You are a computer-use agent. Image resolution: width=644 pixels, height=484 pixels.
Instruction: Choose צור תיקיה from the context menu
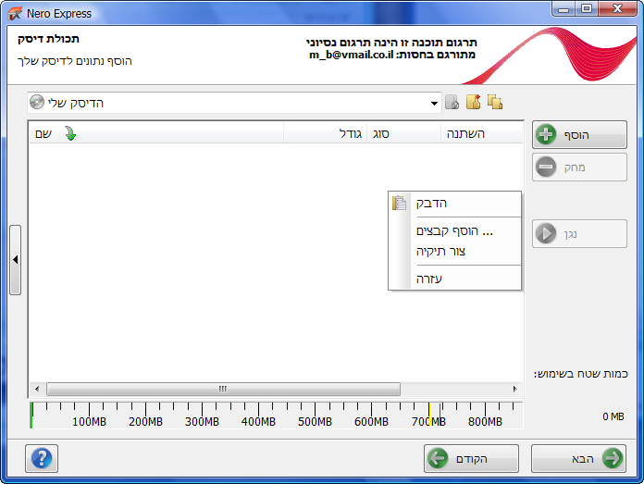[454, 251]
